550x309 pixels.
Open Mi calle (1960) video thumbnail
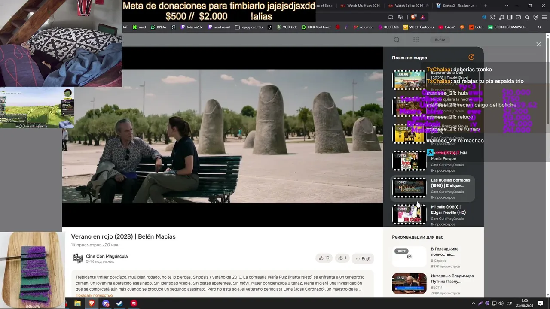409,215
